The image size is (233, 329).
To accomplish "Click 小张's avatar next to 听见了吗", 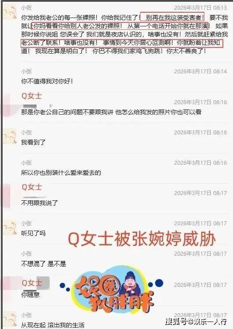I will tap(10, 228).
